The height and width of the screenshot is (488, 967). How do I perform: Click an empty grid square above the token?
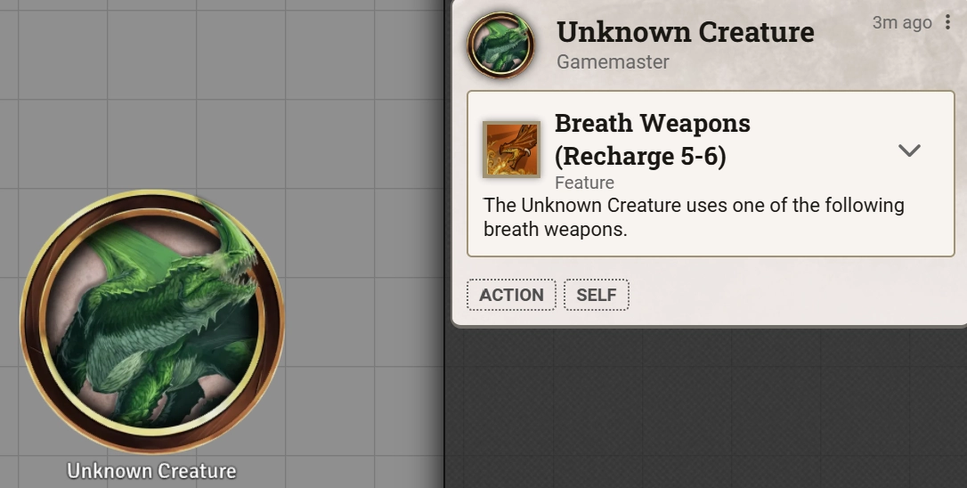151,143
